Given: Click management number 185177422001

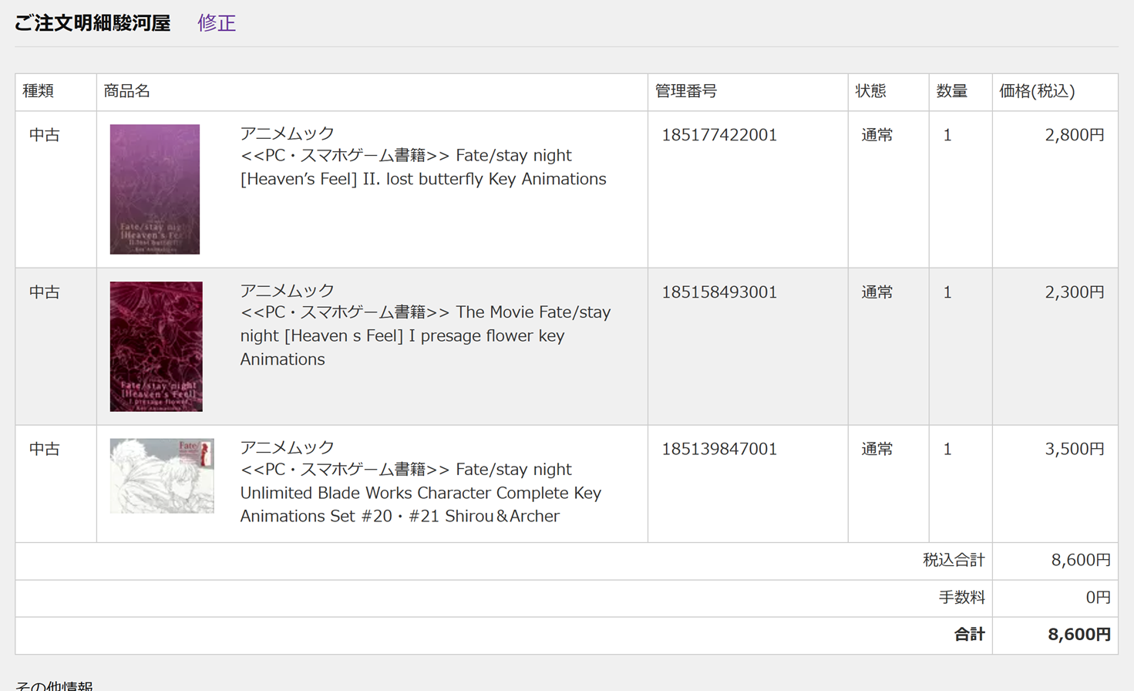Looking at the screenshot, I should point(719,135).
